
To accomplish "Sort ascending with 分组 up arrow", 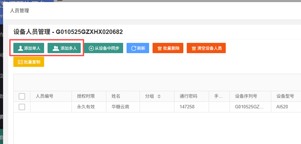I will (159, 95).
